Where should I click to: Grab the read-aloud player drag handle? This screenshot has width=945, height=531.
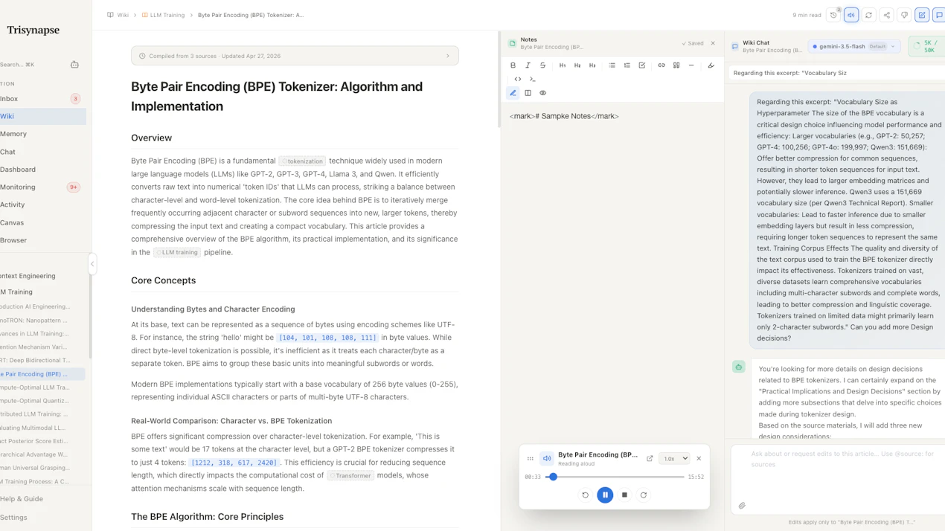(x=530, y=459)
